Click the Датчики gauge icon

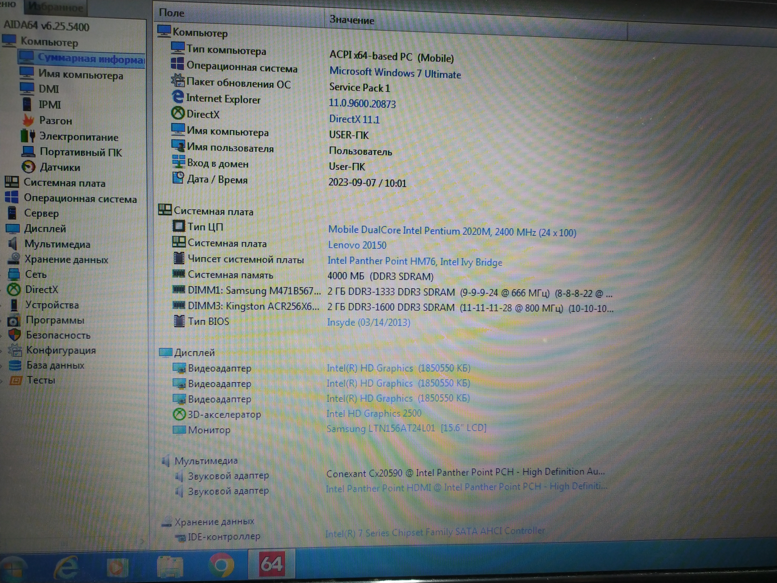28,166
